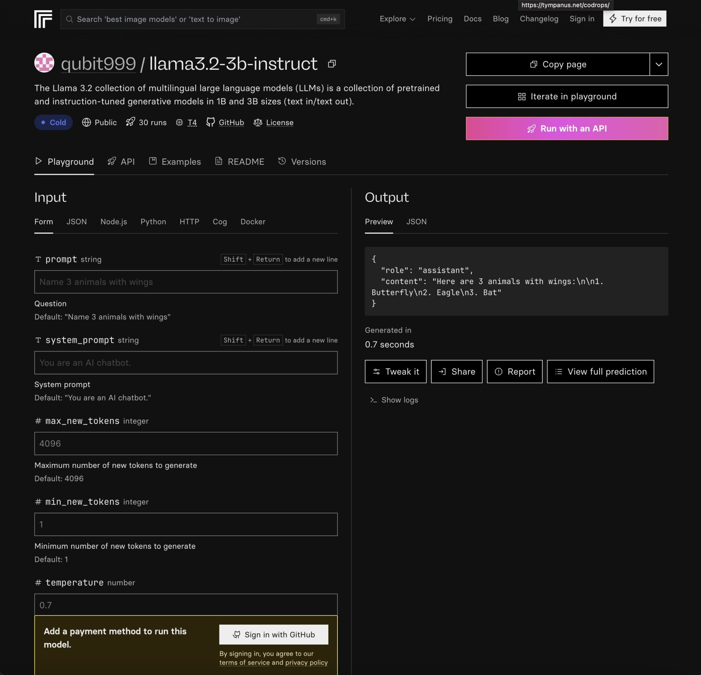This screenshot has width=701, height=675.
Task: Open the Explore dropdown menu
Action: point(397,19)
